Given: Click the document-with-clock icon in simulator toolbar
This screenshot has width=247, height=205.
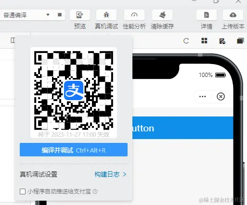Looking at the screenshot, I should coord(222,41).
